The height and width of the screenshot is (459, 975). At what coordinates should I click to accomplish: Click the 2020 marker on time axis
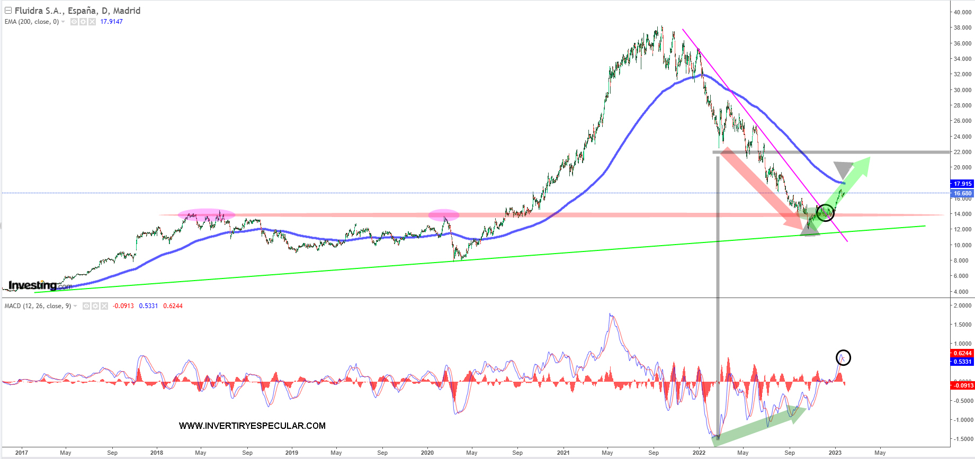tap(427, 453)
